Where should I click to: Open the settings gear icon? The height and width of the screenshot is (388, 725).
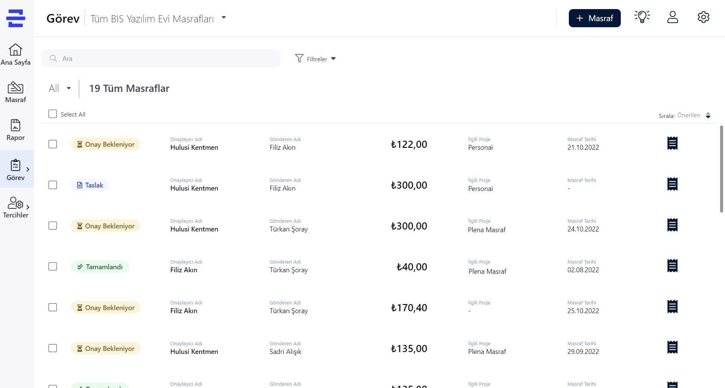click(703, 17)
